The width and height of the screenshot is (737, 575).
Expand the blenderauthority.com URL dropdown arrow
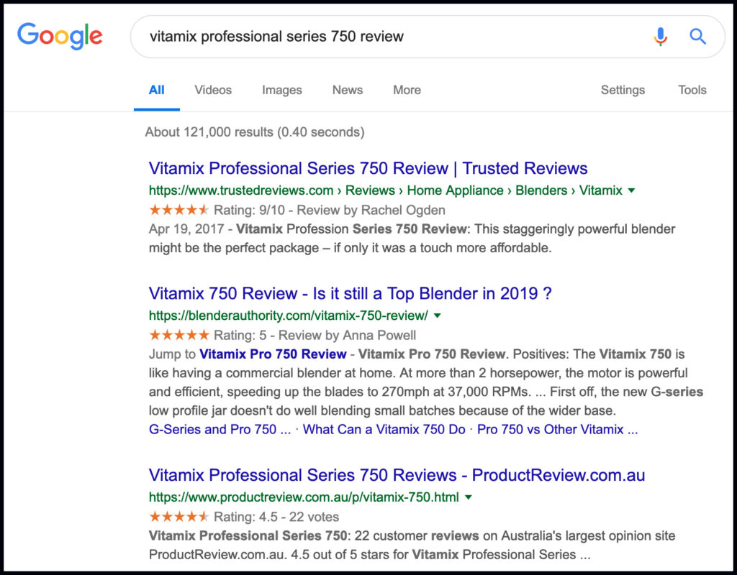point(438,316)
